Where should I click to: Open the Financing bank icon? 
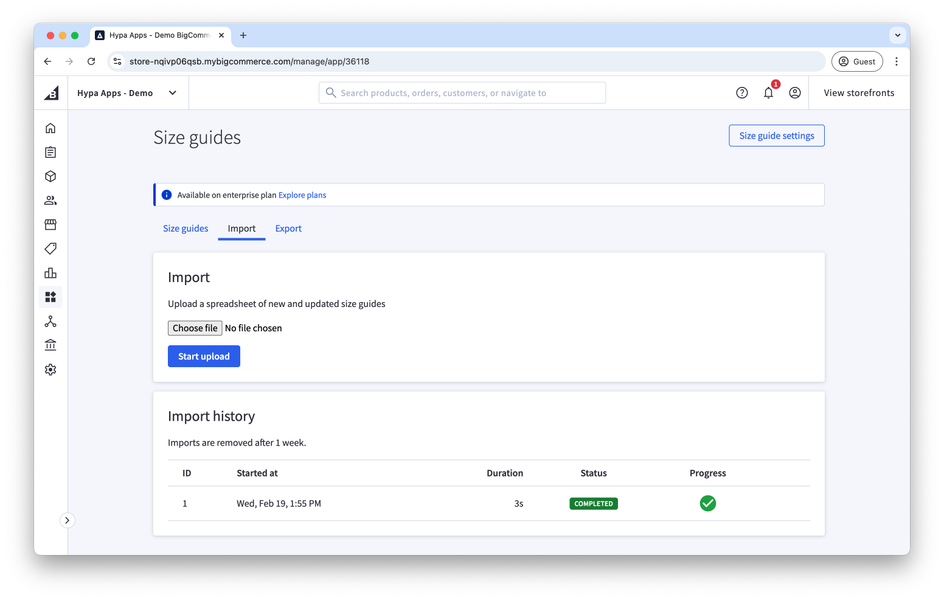click(x=50, y=345)
